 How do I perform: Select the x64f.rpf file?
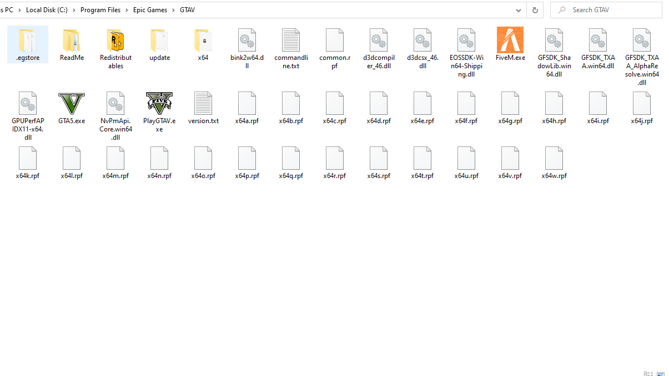(466, 108)
